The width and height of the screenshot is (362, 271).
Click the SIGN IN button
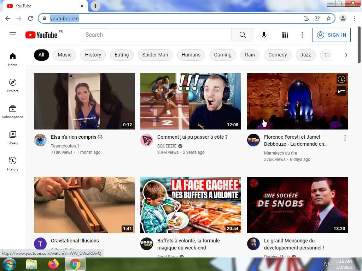[331, 35]
